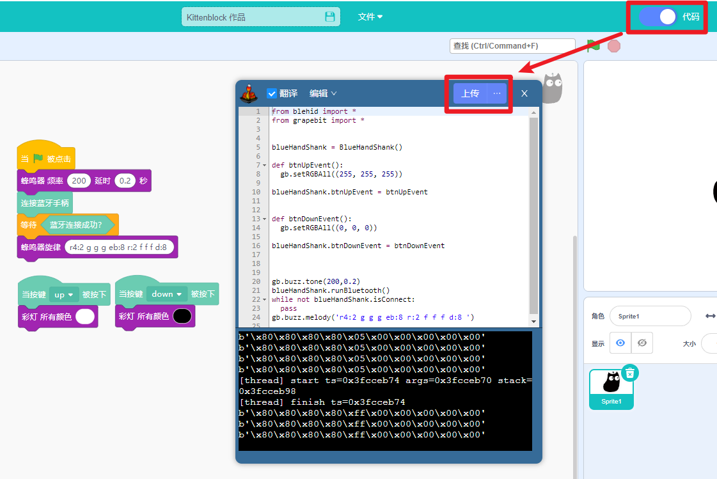Click the sprite direction arrows icon
717x479 pixels.
point(710,316)
